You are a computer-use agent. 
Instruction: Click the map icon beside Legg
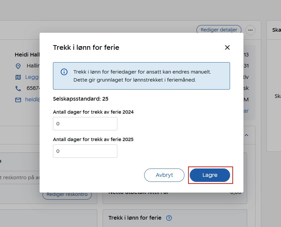tap(18, 77)
